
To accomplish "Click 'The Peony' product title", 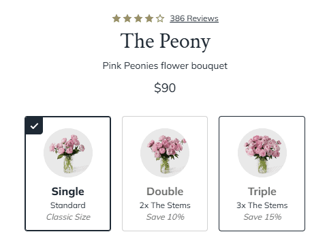I will click(x=166, y=42).
